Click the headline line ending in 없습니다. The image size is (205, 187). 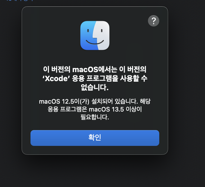95,87
